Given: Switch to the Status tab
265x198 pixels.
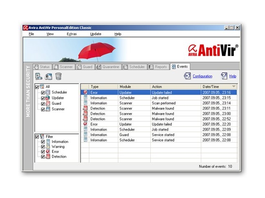Looking at the screenshot, I should coord(42,67).
